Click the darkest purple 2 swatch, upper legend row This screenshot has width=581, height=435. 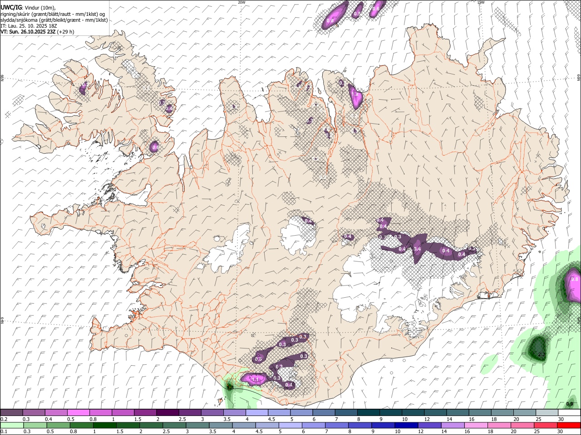pyautogui.click(x=167, y=413)
